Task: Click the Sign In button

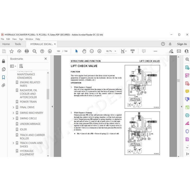Action: pos(182,44)
